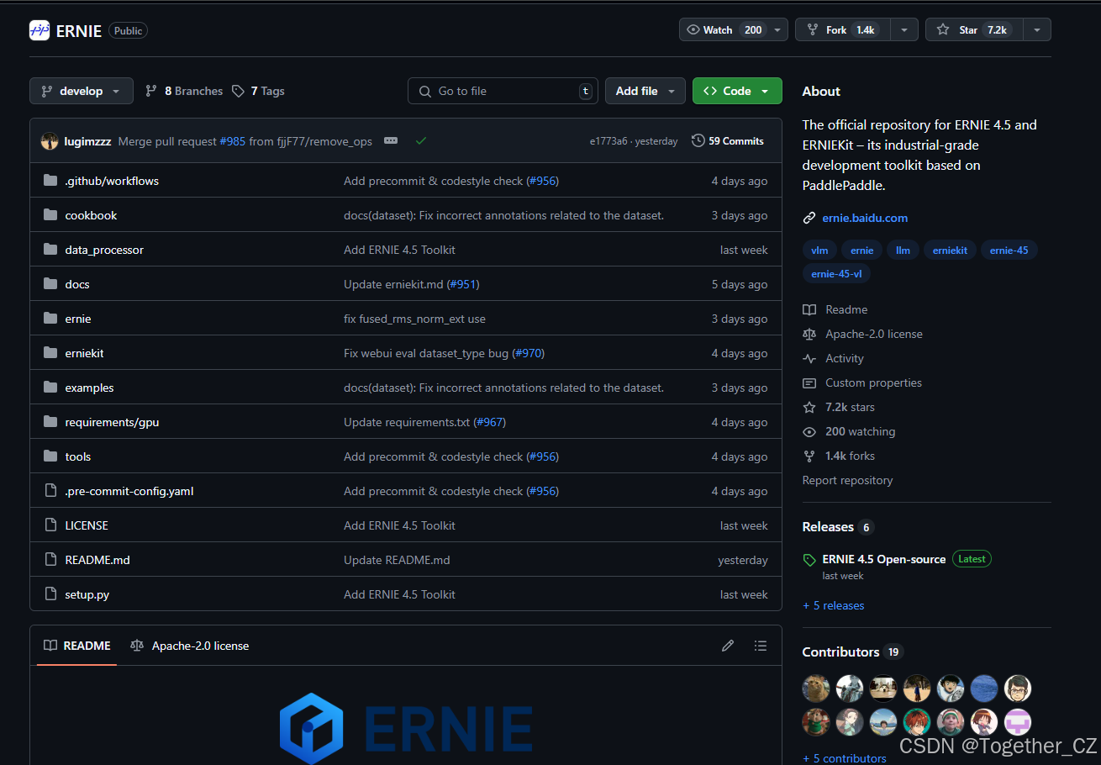Open the data_processor folder
This screenshot has height=765, width=1101.
104,250
